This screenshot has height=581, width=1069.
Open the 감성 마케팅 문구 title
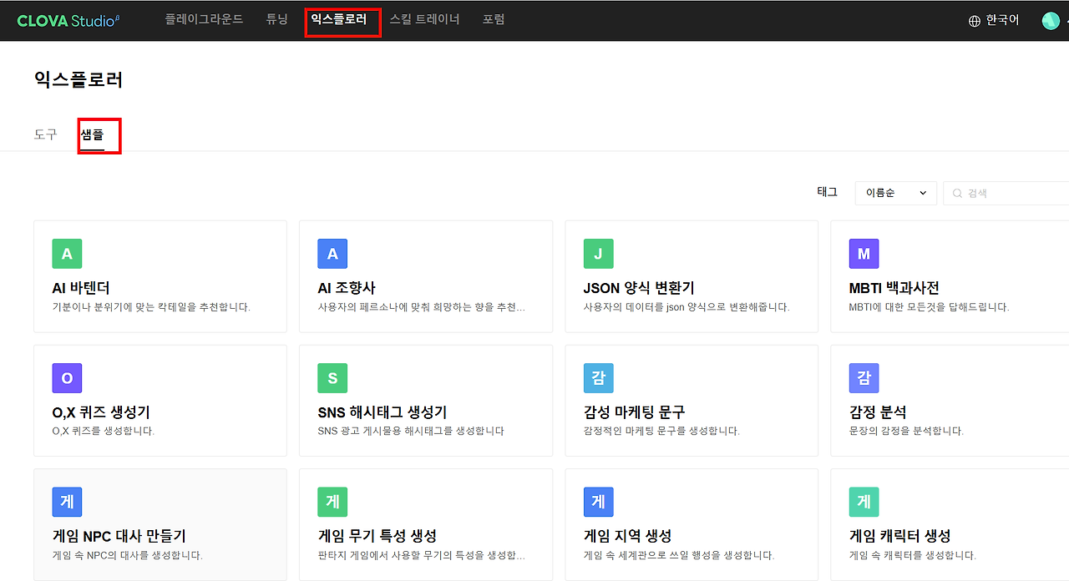[634, 412]
